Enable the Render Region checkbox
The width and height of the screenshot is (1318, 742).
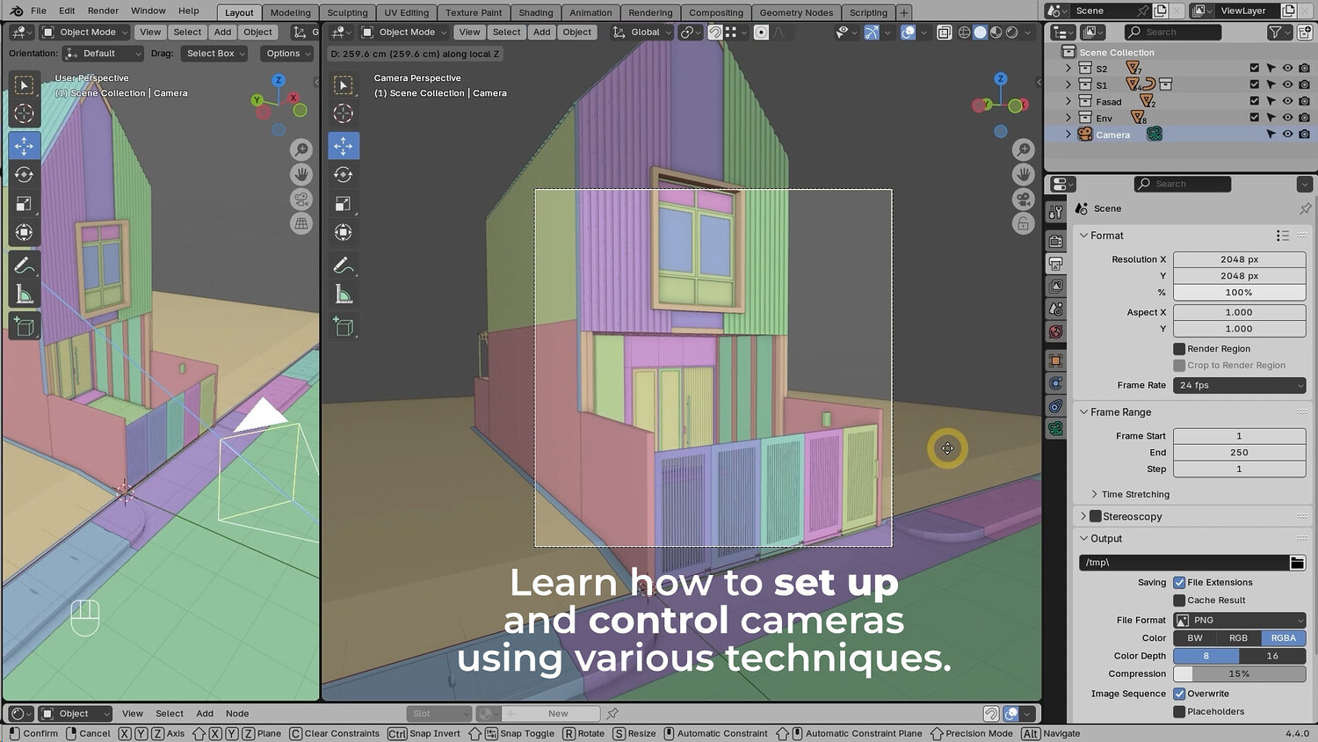(1179, 349)
